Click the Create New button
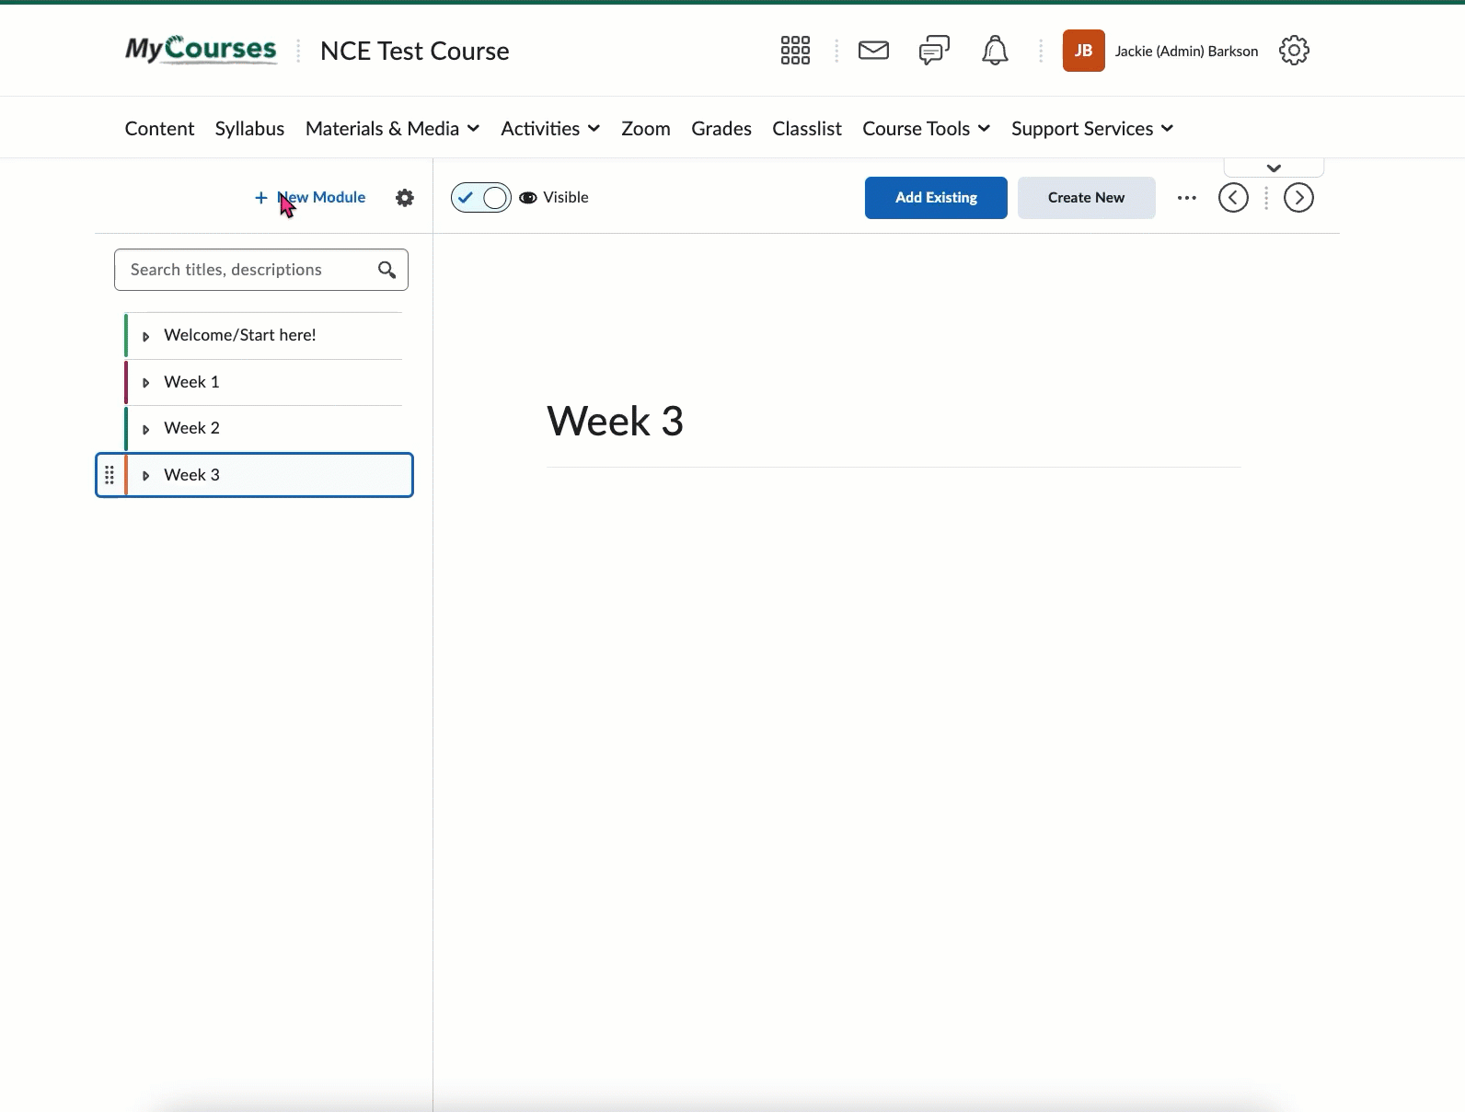This screenshot has width=1465, height=1112. click(1086, 198)
